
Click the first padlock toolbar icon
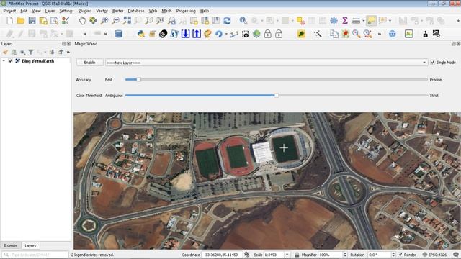pos(267,34)
